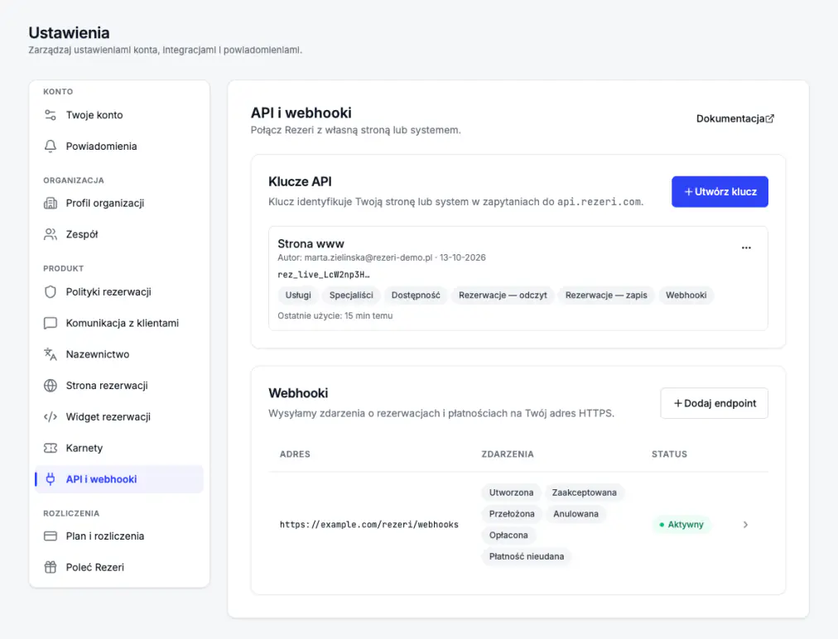Open Poleć Rezeri page
Image resolution: width=838 pixels, height=639 pixels.
point(119,568)
